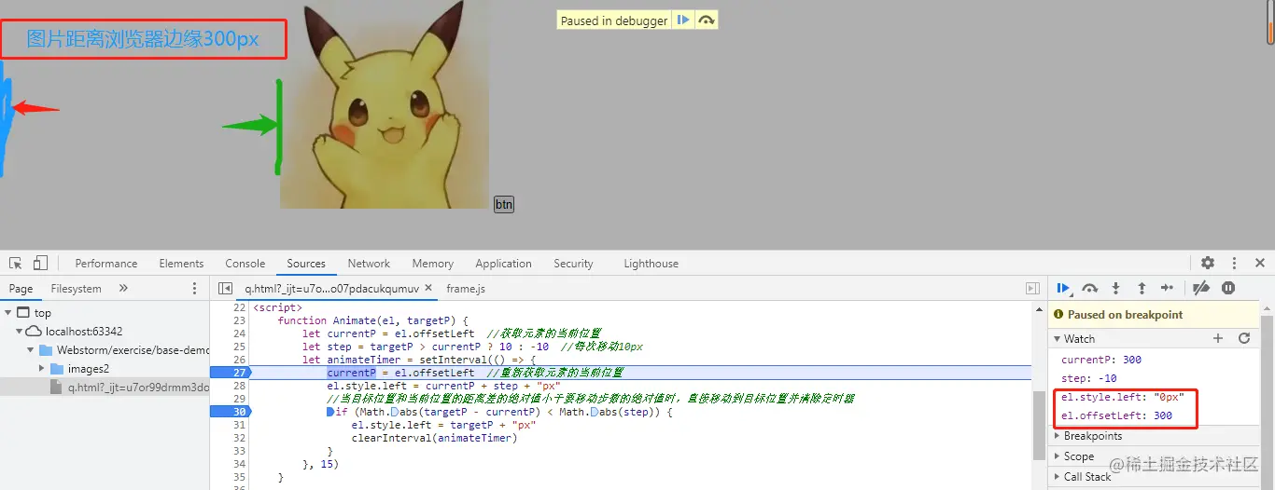Select the step watch expression
Image resolution: width=1275 pixels, height=490 pixels.
[1089, 378]
